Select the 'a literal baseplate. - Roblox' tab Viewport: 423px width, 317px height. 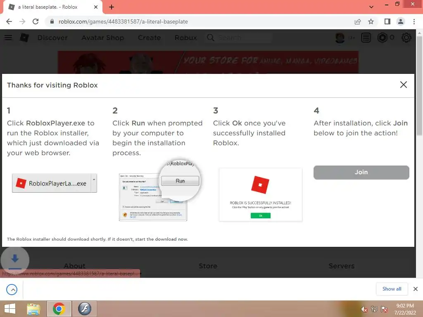point(53,7)
